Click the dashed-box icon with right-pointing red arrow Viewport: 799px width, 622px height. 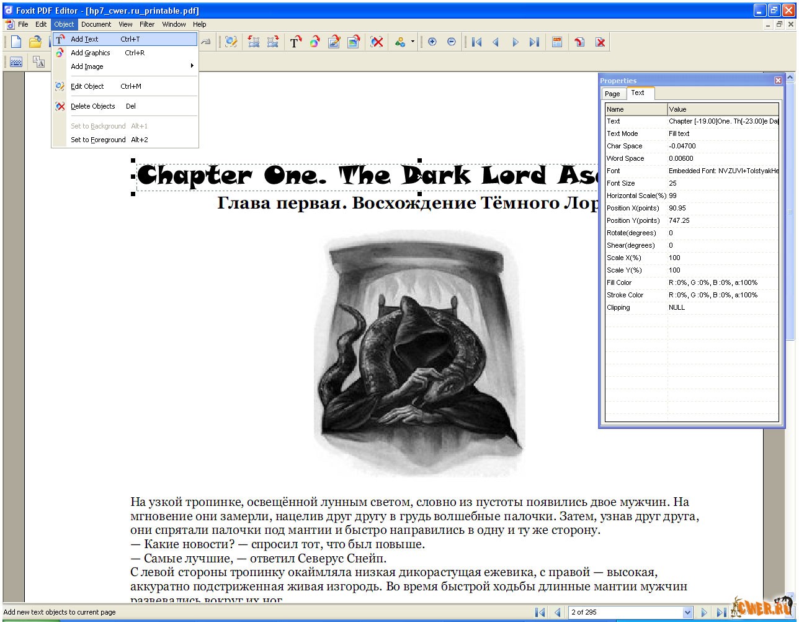point(272,42)
